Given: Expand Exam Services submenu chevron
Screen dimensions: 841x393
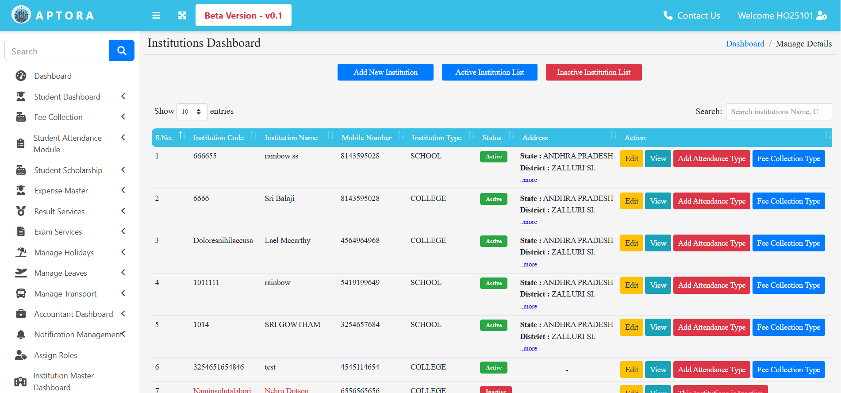Looking at the screenshot, I should click(123, 231).
